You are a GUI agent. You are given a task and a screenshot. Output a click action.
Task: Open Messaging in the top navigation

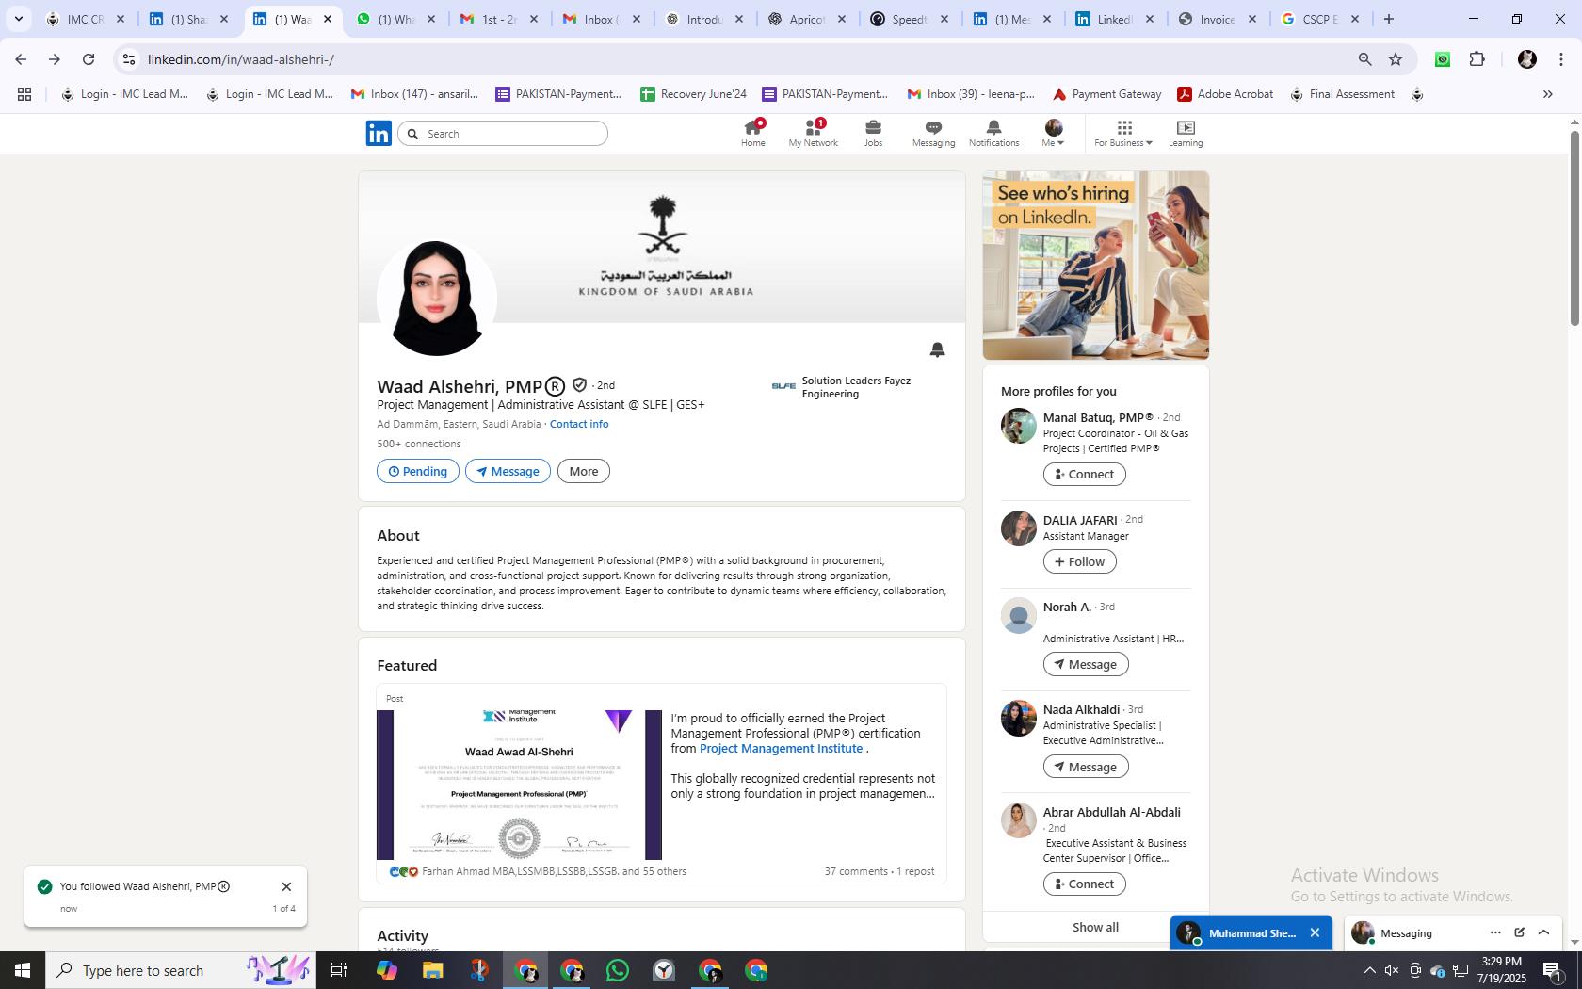(x=933, y=133)
